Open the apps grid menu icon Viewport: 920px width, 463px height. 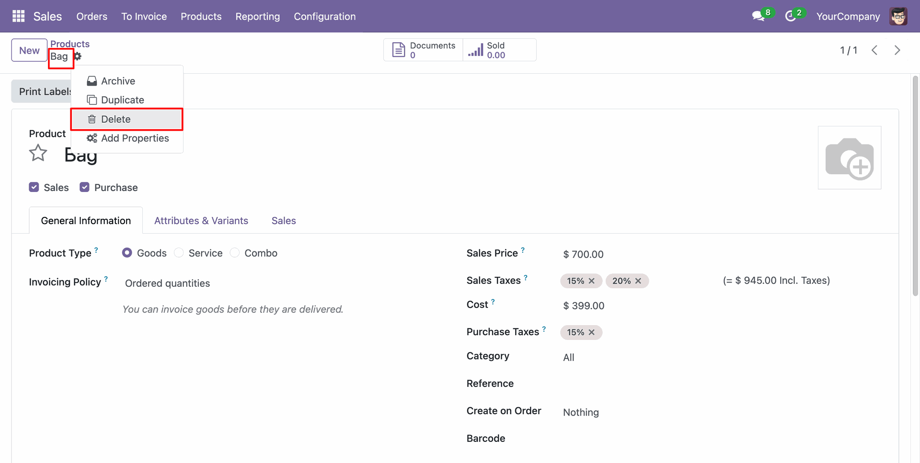(18, 16)
